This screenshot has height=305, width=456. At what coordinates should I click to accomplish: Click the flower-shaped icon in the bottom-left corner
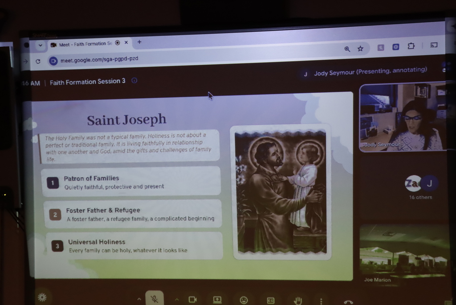coord(42,297)
